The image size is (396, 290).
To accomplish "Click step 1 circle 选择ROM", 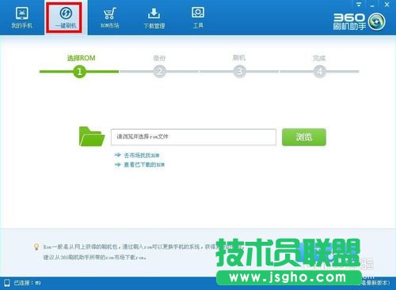I will [79, 71].
